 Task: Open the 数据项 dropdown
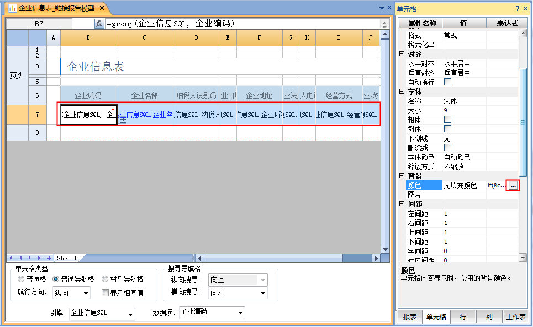click(x=240, y=313)
